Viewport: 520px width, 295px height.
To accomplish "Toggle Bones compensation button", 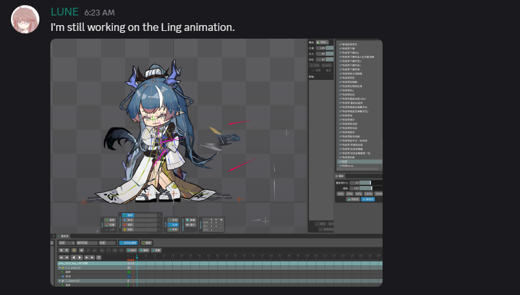I will (191, 220).
